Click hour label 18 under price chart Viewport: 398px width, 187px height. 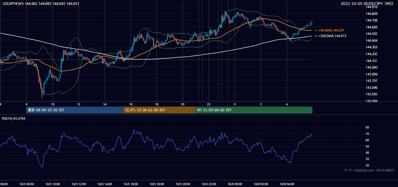pyautogui.click(x=157, y=104)
